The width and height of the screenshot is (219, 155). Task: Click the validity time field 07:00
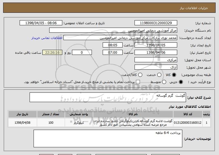pyautogui.click(x=113, y=53)
